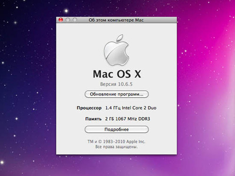Click the Подробнее button
Viewport: 235px width, 176px height.
click(x=117, y=130)
